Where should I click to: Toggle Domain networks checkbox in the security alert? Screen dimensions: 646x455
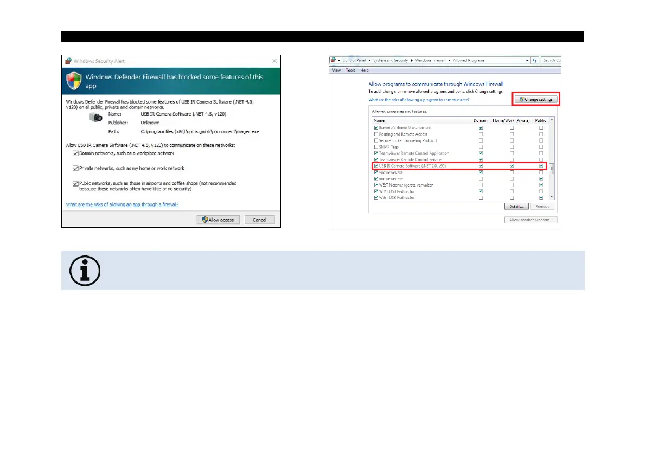click(x=75, y=153)
